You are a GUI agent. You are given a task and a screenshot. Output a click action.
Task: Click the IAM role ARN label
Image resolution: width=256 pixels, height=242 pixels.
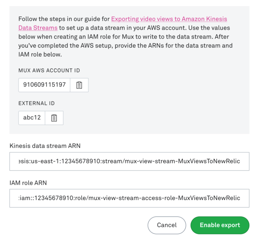(x=28, y=183)
